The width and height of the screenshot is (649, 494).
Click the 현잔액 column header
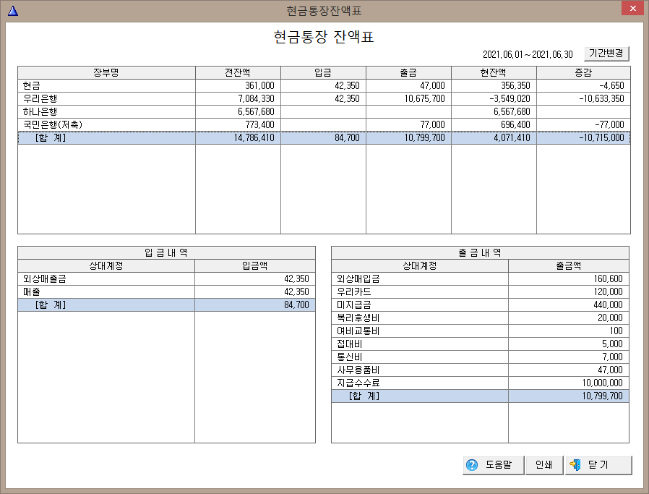494,72
